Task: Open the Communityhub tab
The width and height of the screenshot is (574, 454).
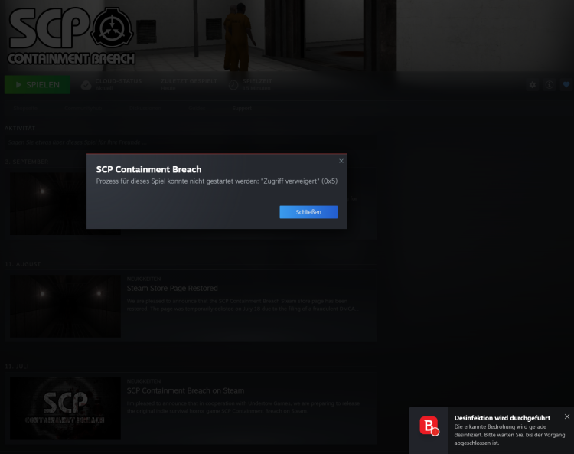Action: click(83, 109)
